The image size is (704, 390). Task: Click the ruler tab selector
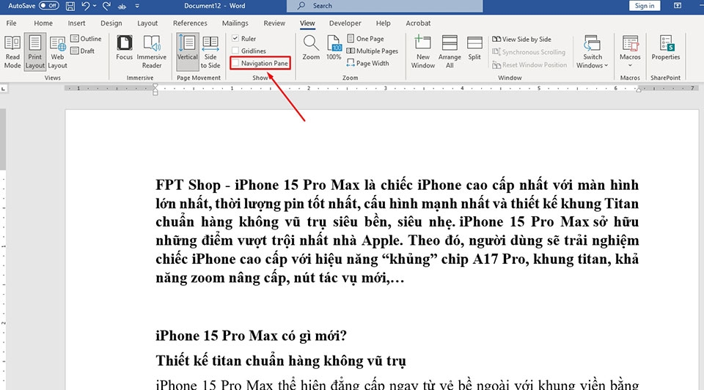point(3,89)
